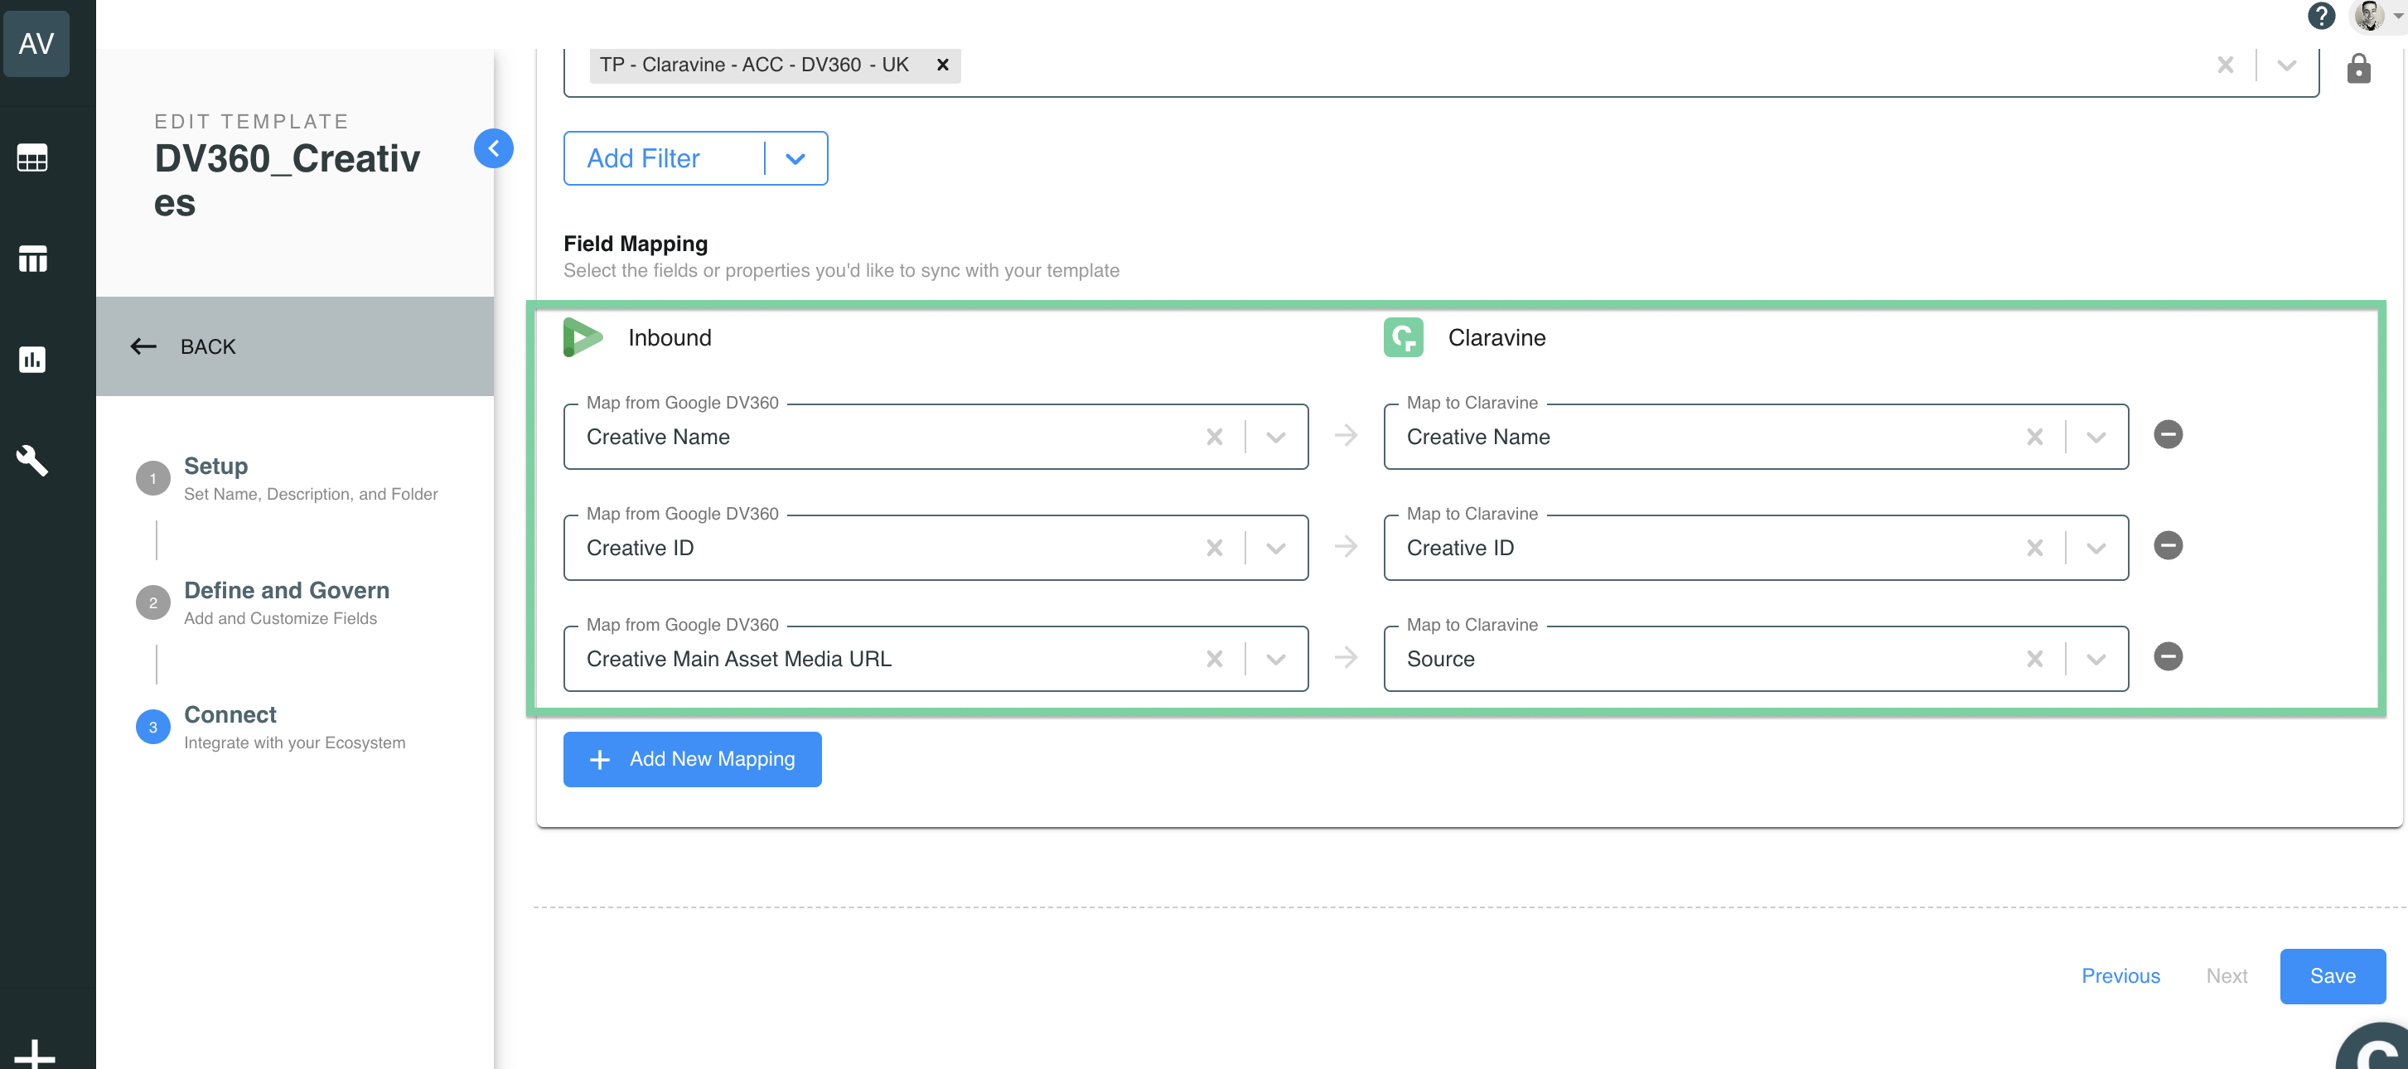This screenshot has height=1069, width=2408.
Task: Clear the Claravine Creative ID target field
Action: click(x=2035, y=548)
